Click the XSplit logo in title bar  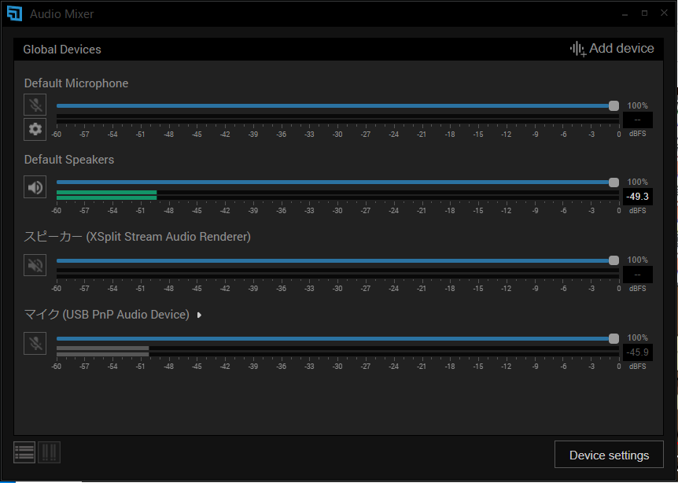(14, 14)
